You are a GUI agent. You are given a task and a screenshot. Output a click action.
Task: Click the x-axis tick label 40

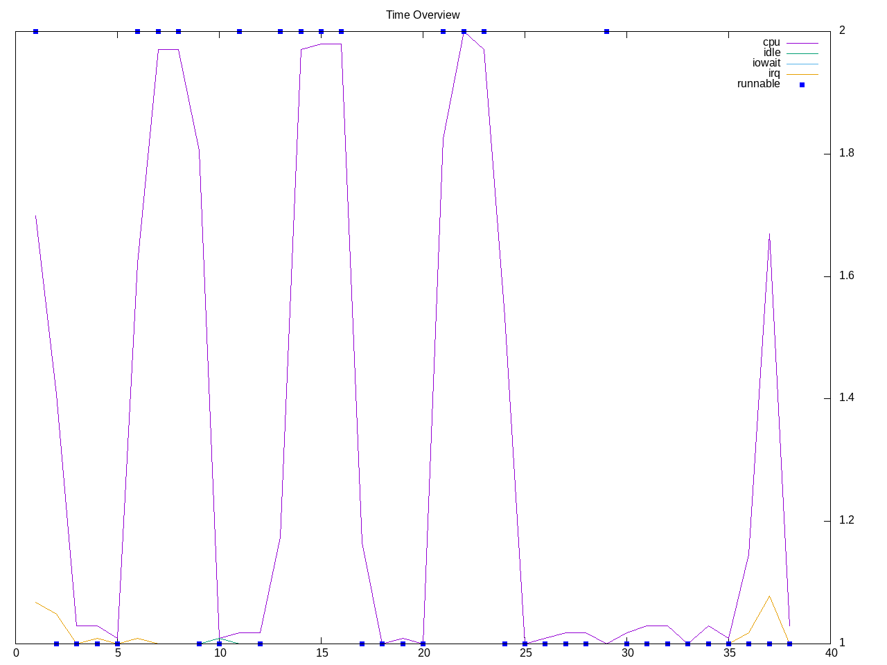pyautogui.click(x=830, y=653)
